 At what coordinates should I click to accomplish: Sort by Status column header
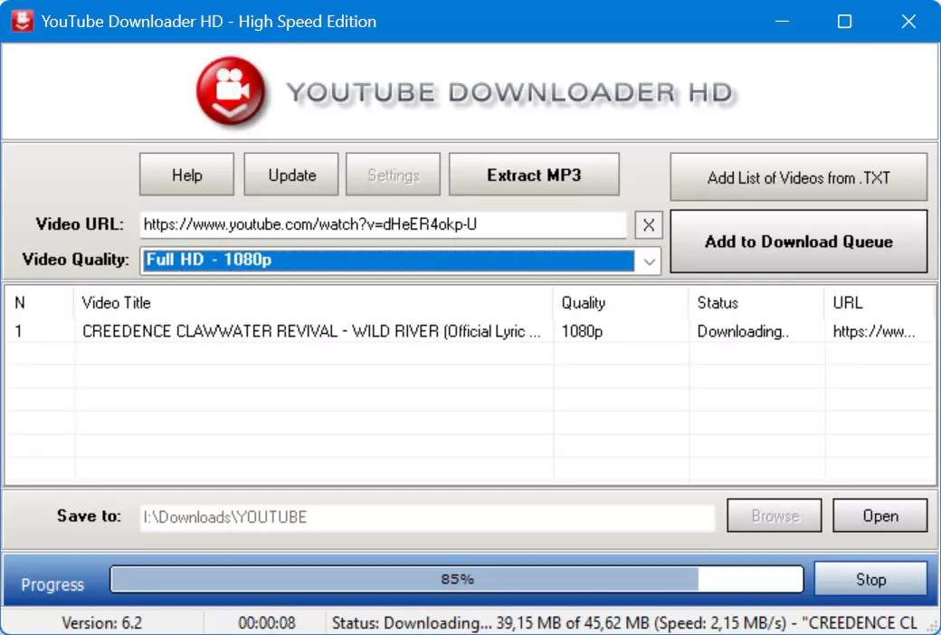(x=756, y=302)
